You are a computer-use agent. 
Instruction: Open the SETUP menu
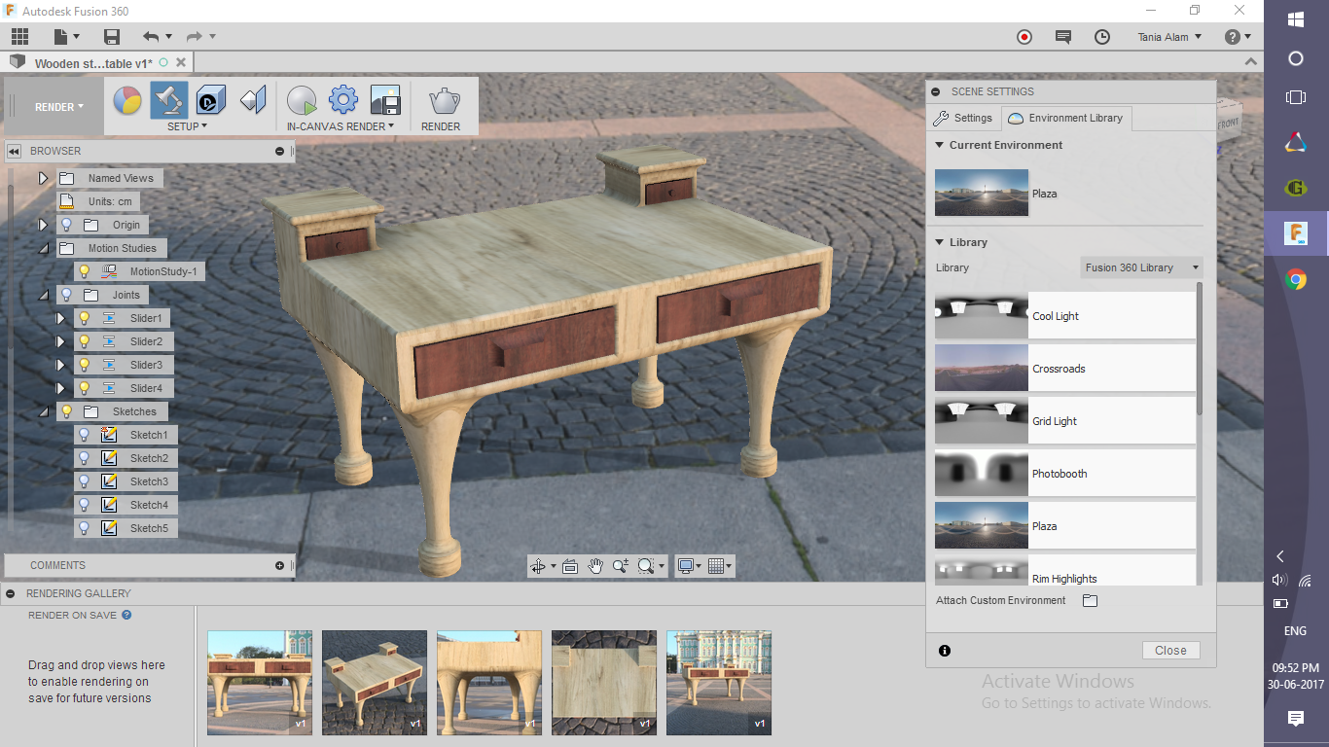point(187,126)
